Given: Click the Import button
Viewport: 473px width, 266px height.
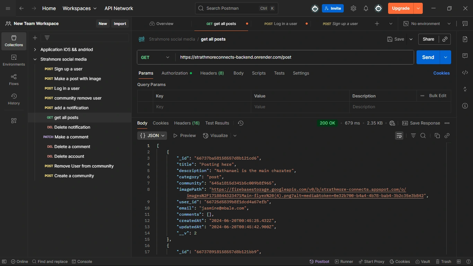Looking at the screenshot, I should (x=120, y=24).
